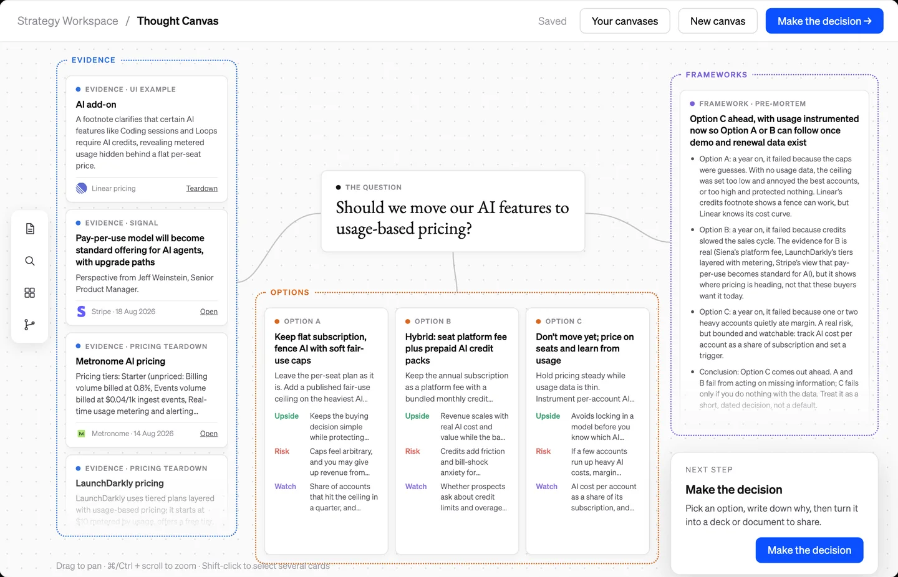
Task: Open the search tool in left toolbar
Action: [30, 261]
